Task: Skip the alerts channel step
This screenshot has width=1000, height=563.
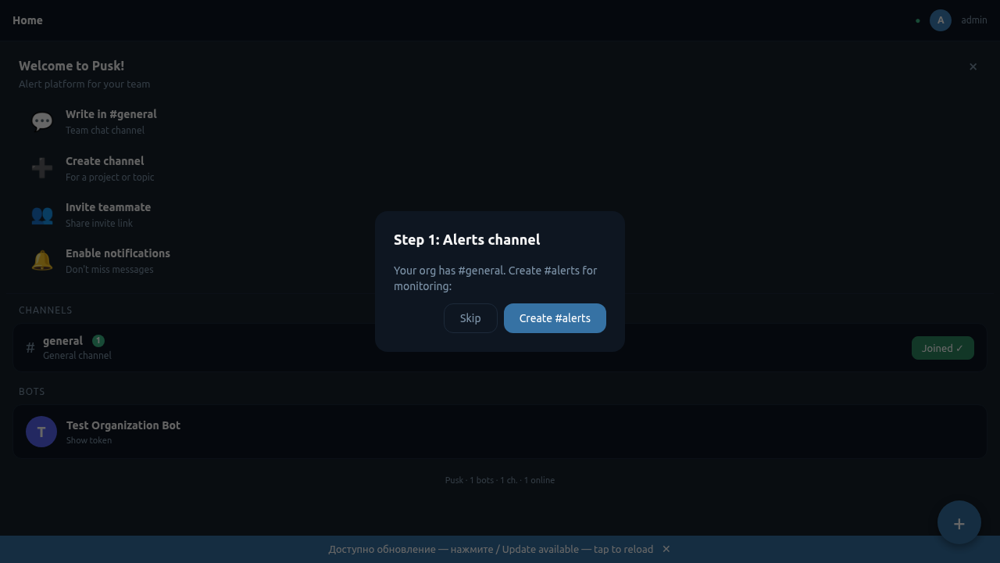Action: (x=470, y=318)
